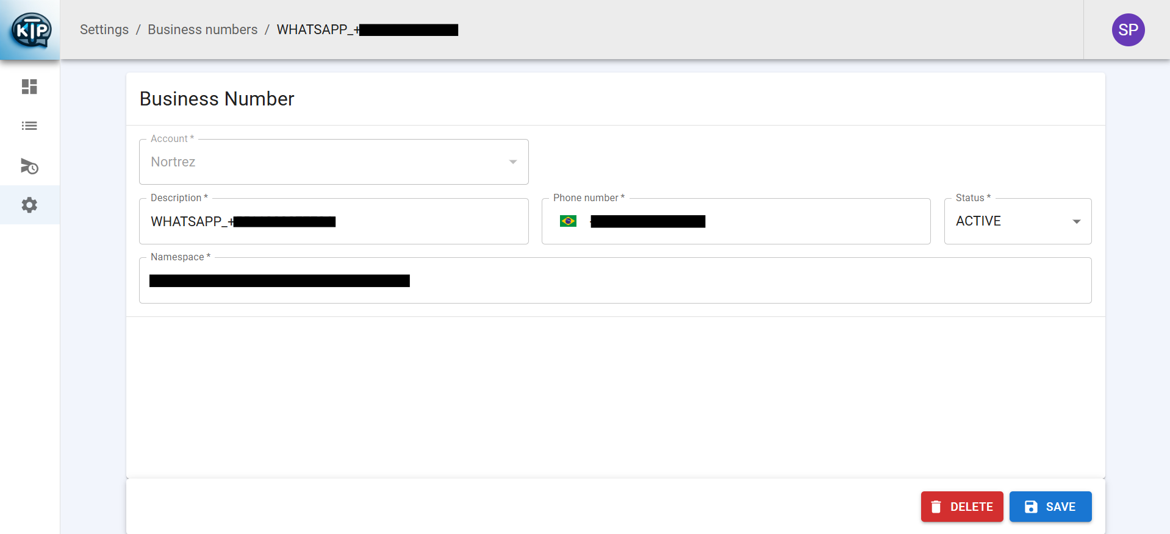The image size is (1170, 534).
Task: Click the current WHATSAPP breadcrumb item
Action: [367, 30]
